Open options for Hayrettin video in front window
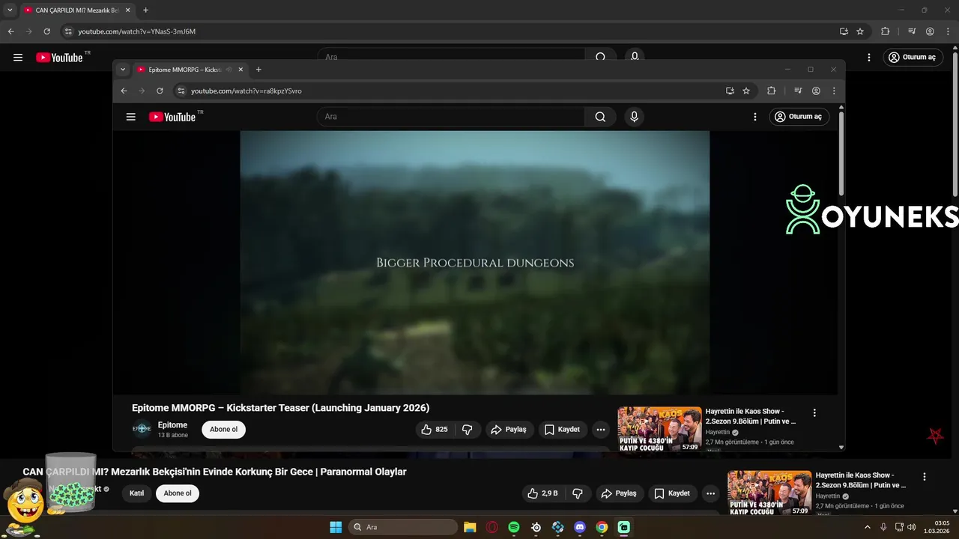Viewport: 959px width, 539px height. (814, 412)
